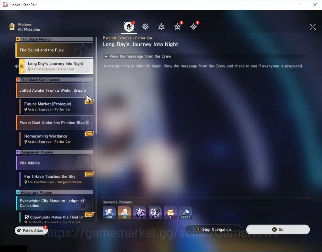Viewport: 322px width, 252px height.
Task: Click the third reward icon in Rewards Preview
Action: 140,213
